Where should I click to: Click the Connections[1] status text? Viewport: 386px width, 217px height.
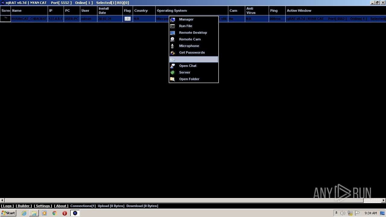click(x=83, y=206)
